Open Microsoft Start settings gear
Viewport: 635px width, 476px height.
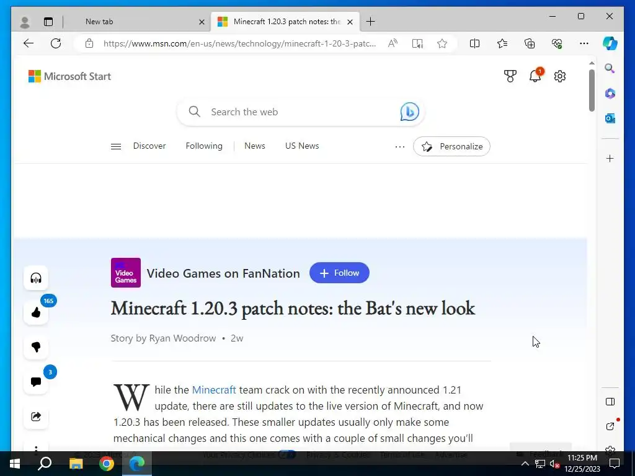pos(560,76)
